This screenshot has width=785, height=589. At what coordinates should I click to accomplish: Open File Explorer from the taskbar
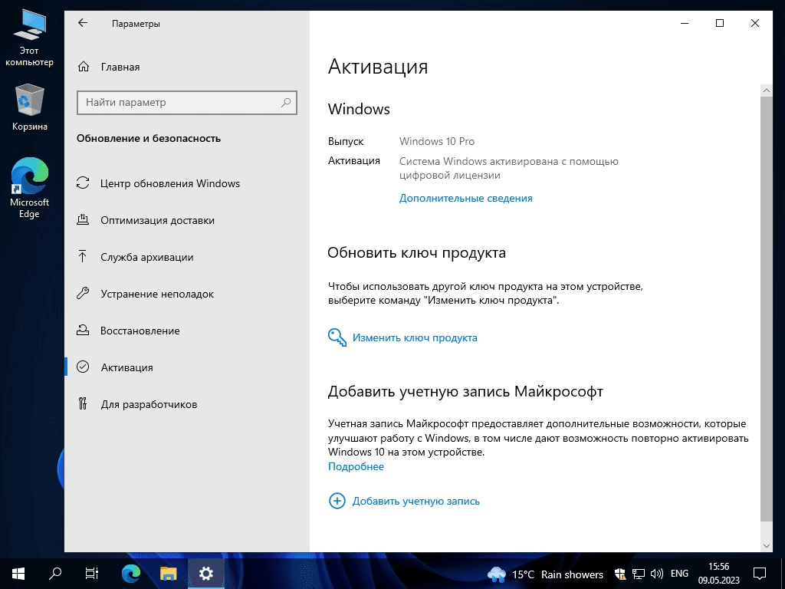pos(168,574)
